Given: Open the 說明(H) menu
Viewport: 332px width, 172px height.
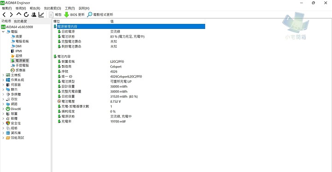Looking at the screenshot, I should (x=84, y=8).
